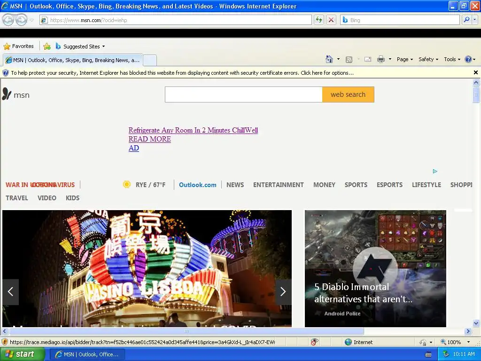Open the Casino Lisboa headline image
481x361 pixels.
point(147,268)
